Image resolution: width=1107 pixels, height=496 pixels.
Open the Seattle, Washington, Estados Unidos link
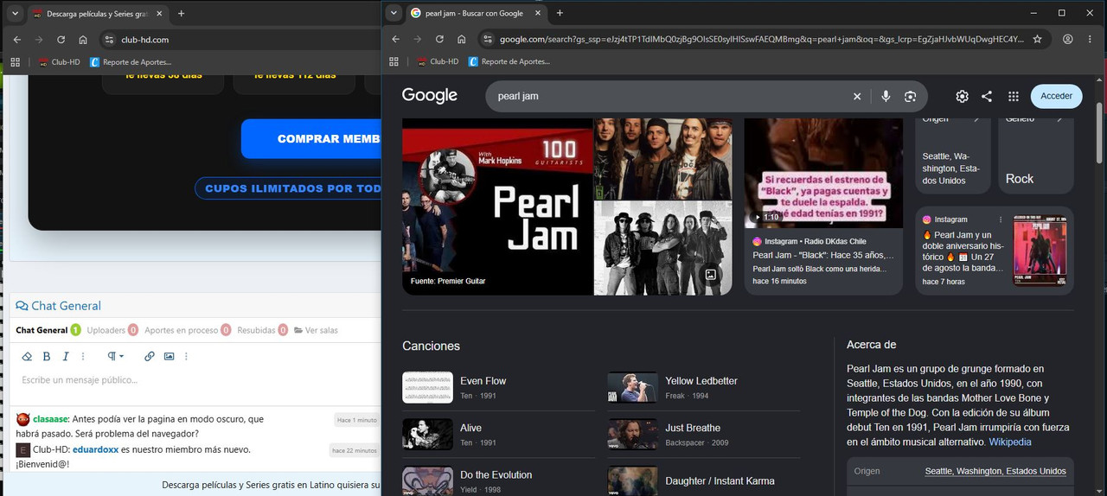coord(995,471)
